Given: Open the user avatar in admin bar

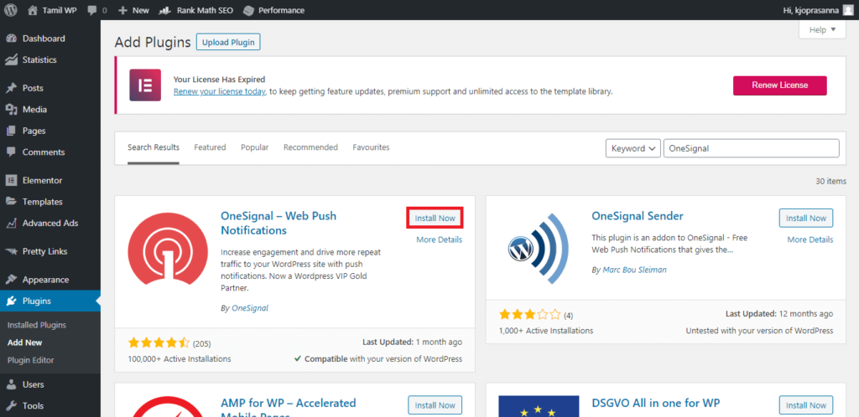Looking at the screenshot, I should coord(847,10).
